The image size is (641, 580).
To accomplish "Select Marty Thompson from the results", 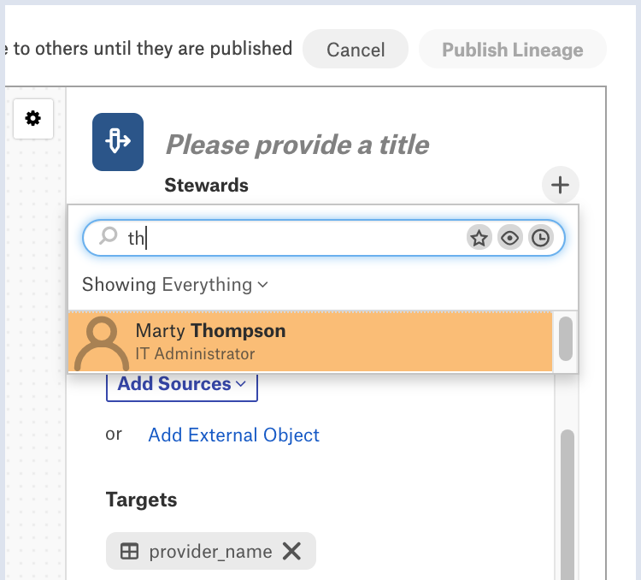I will tap(310, 342).
